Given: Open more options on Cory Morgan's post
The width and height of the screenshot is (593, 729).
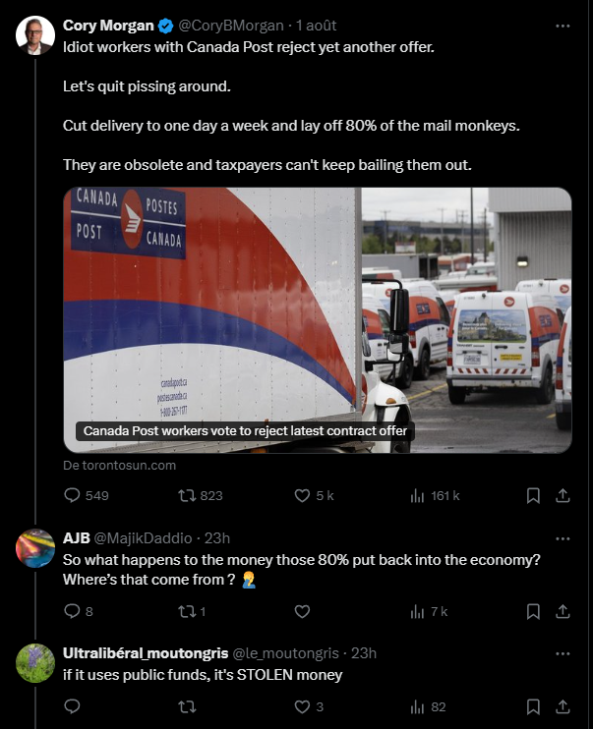Looking at the screenshot, I should 562,26.
